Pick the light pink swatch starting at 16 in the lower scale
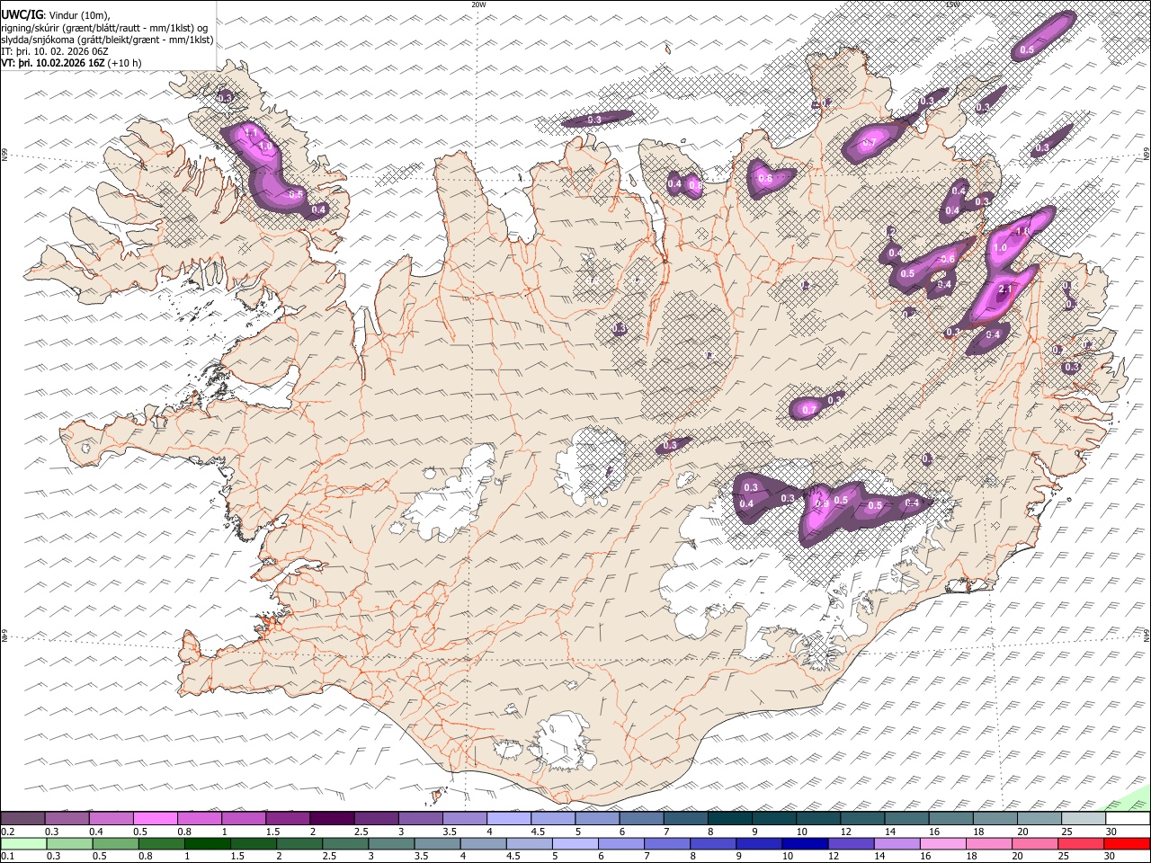Image resolution: width=1151 pixels, height=863 pixels. tap(943, 843)
